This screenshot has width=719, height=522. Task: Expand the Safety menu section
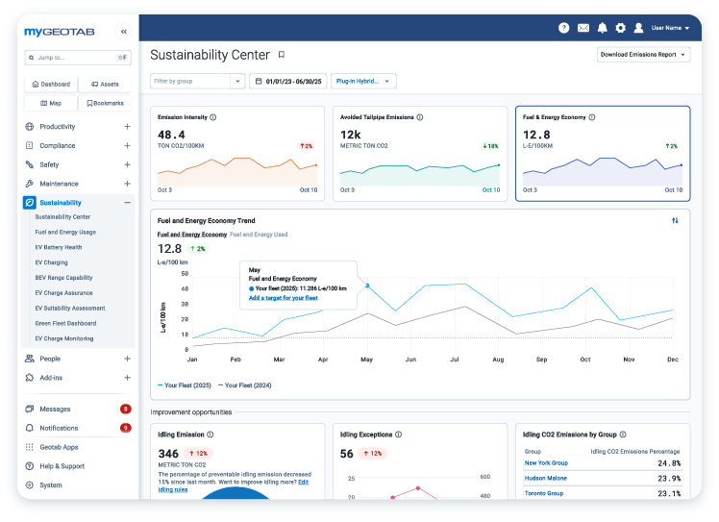(x=127, y=164)
